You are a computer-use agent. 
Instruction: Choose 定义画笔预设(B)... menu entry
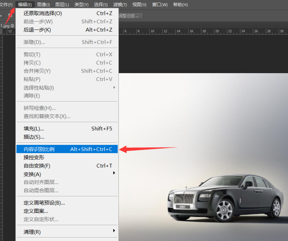pyautogui.click(x=44, y=203)
